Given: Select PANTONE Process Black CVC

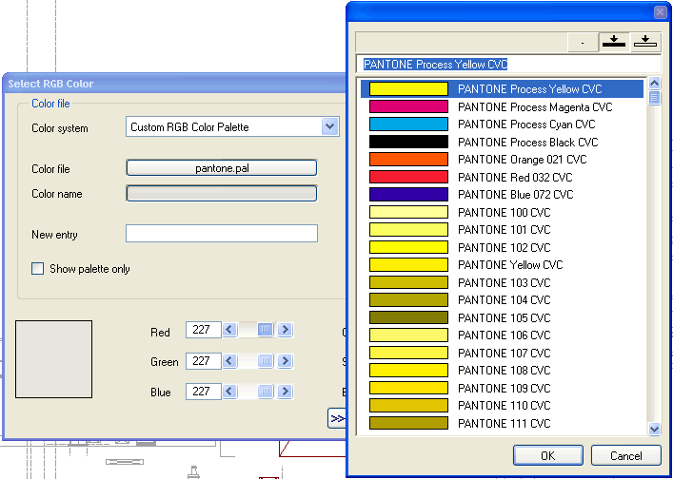Looking at the screenshot, I should tap(502, 142).
